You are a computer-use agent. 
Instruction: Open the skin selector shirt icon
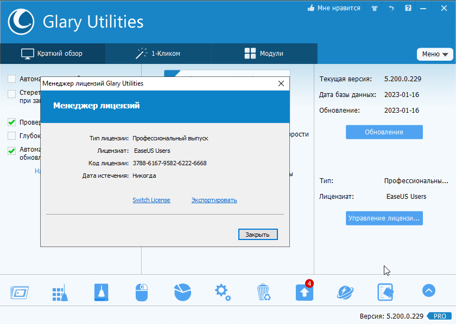pyautogui.click(x=374, y=8)
